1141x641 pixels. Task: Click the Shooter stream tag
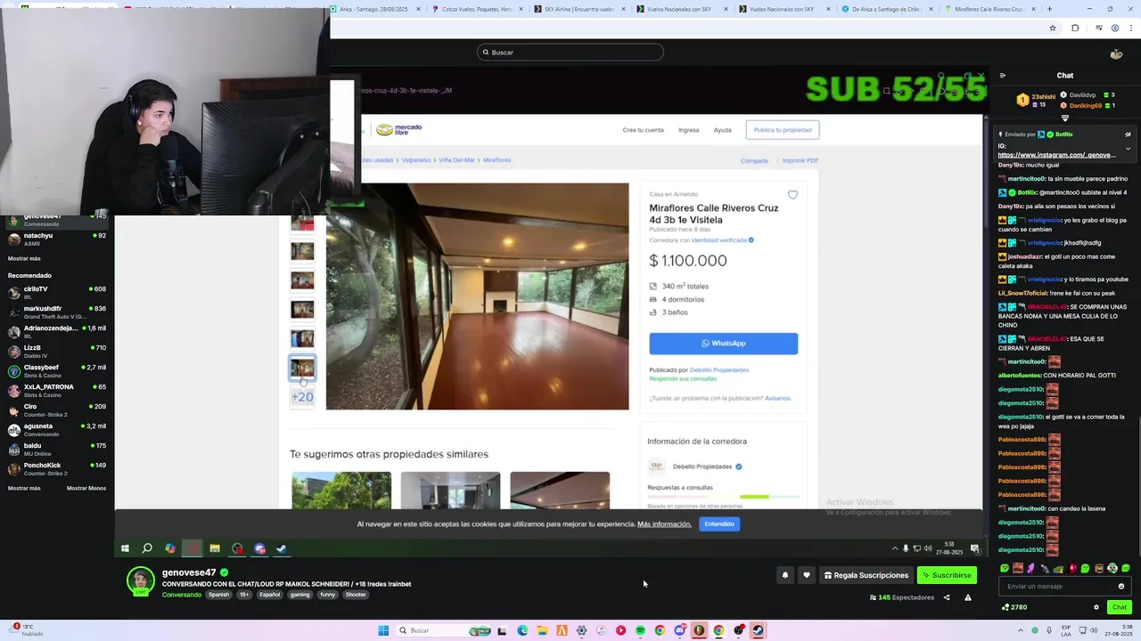[x=356, y=595]
